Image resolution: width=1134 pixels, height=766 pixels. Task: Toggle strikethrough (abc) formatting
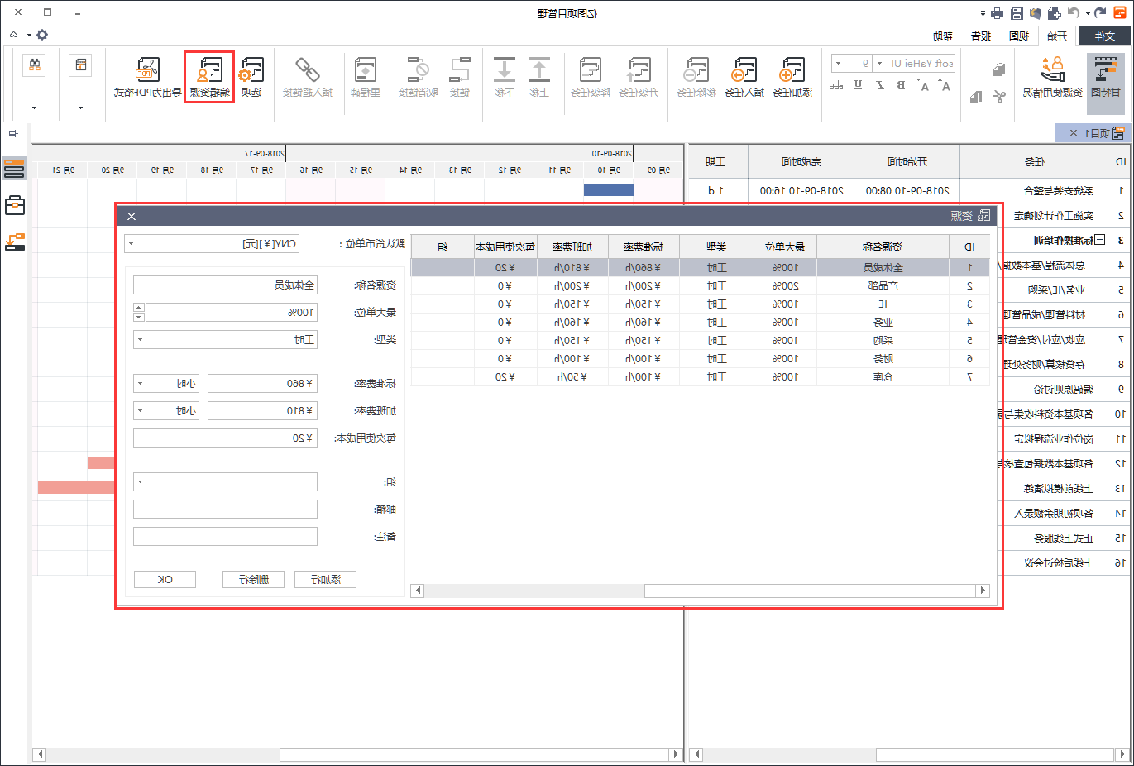836,84
